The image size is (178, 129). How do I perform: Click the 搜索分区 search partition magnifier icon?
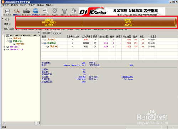[x=17, y=12]
